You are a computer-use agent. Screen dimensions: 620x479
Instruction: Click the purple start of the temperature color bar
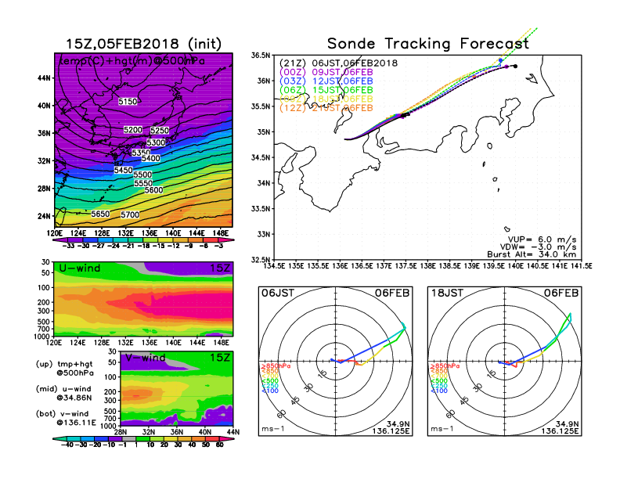(x=59, y=240)
